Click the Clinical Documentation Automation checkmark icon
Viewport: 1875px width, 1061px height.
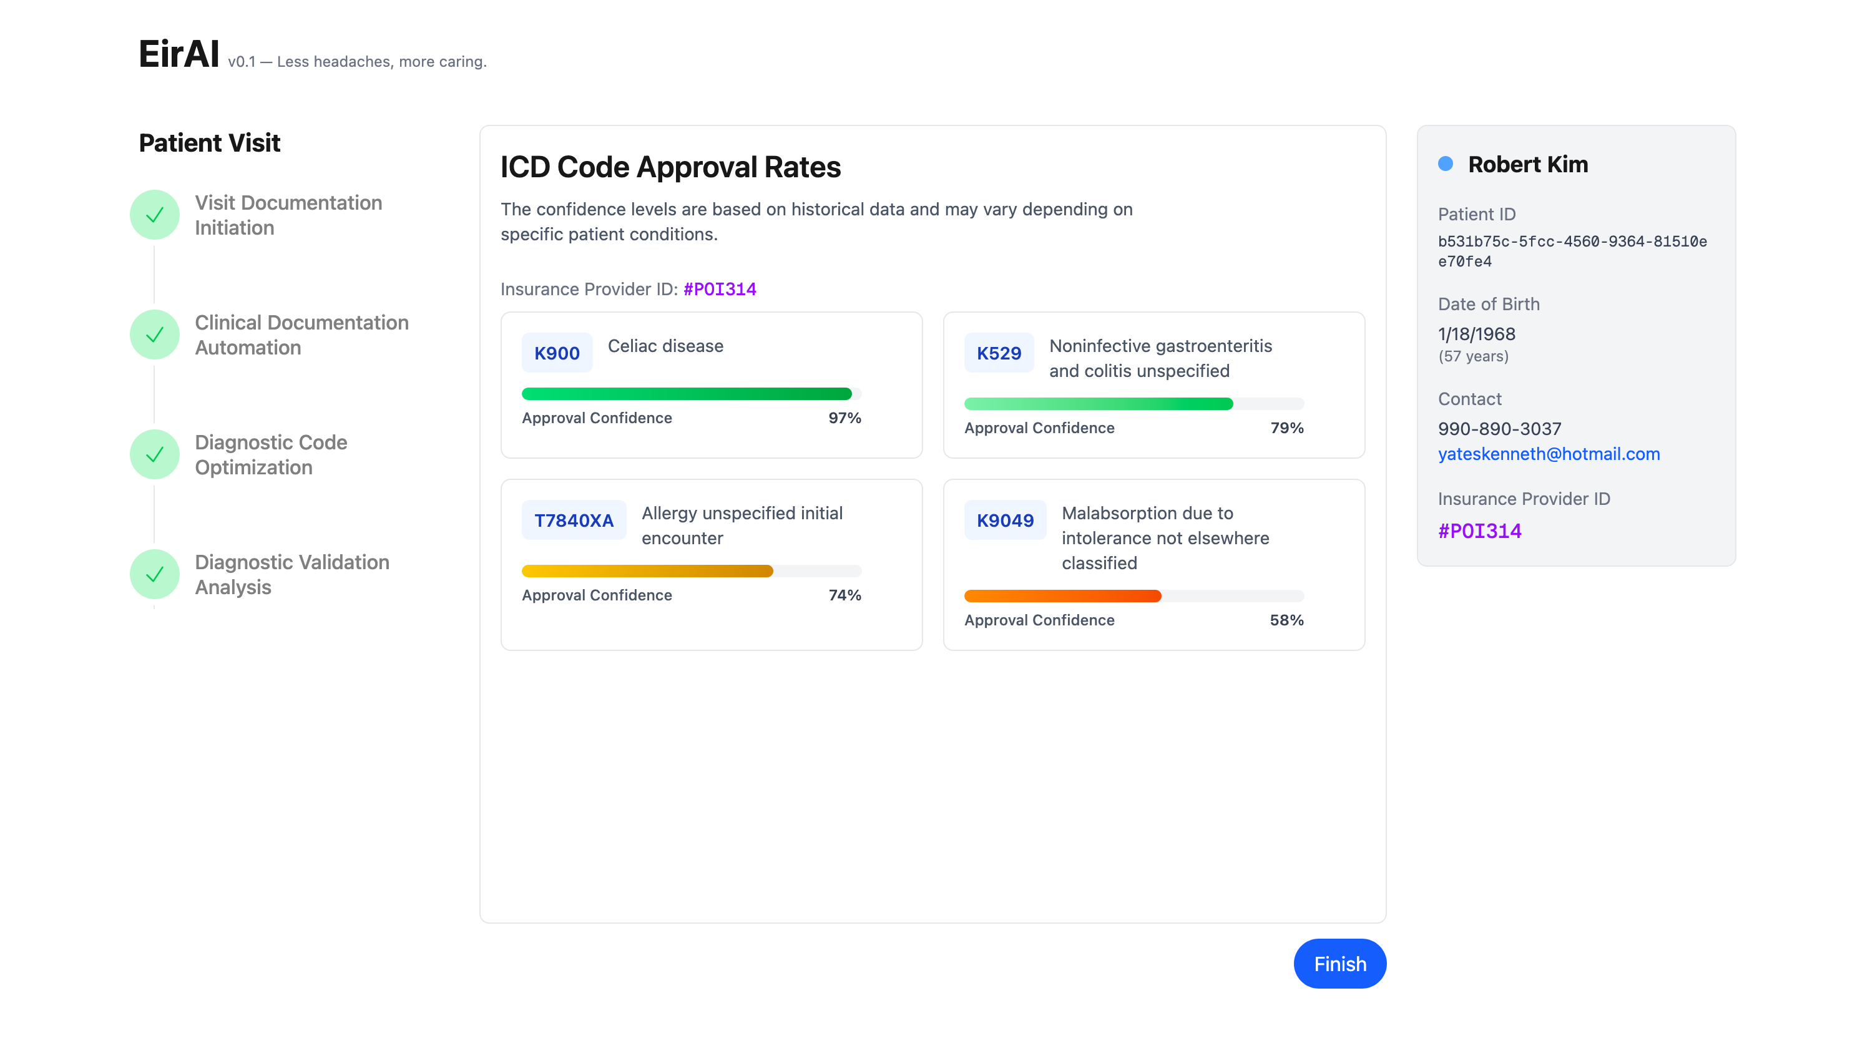click(155, 335)
